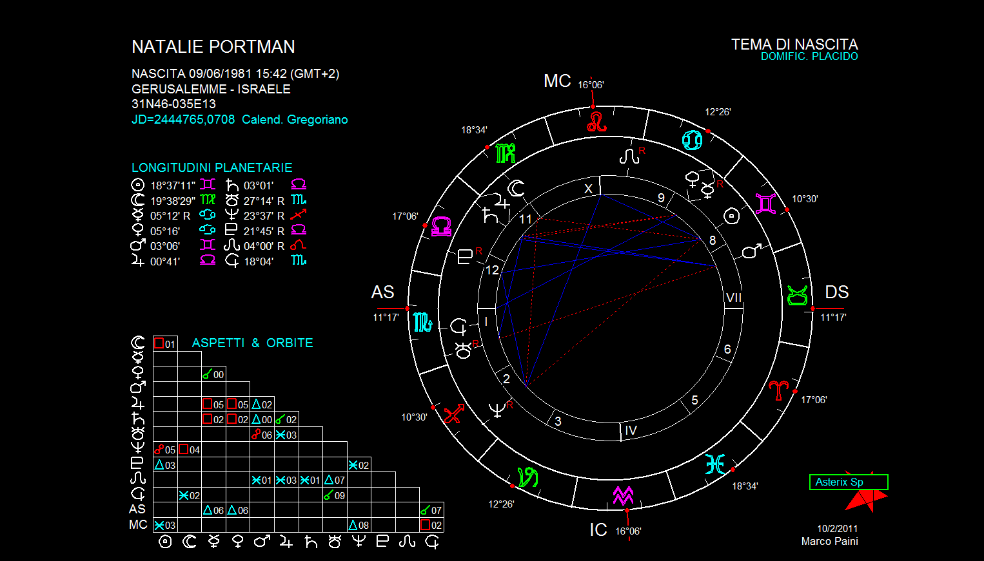Image resolution: width=984 pixels, height=561 pixels.
Task: Click the magenta Libra glyph in the zodiac ring
Action: 442,227
